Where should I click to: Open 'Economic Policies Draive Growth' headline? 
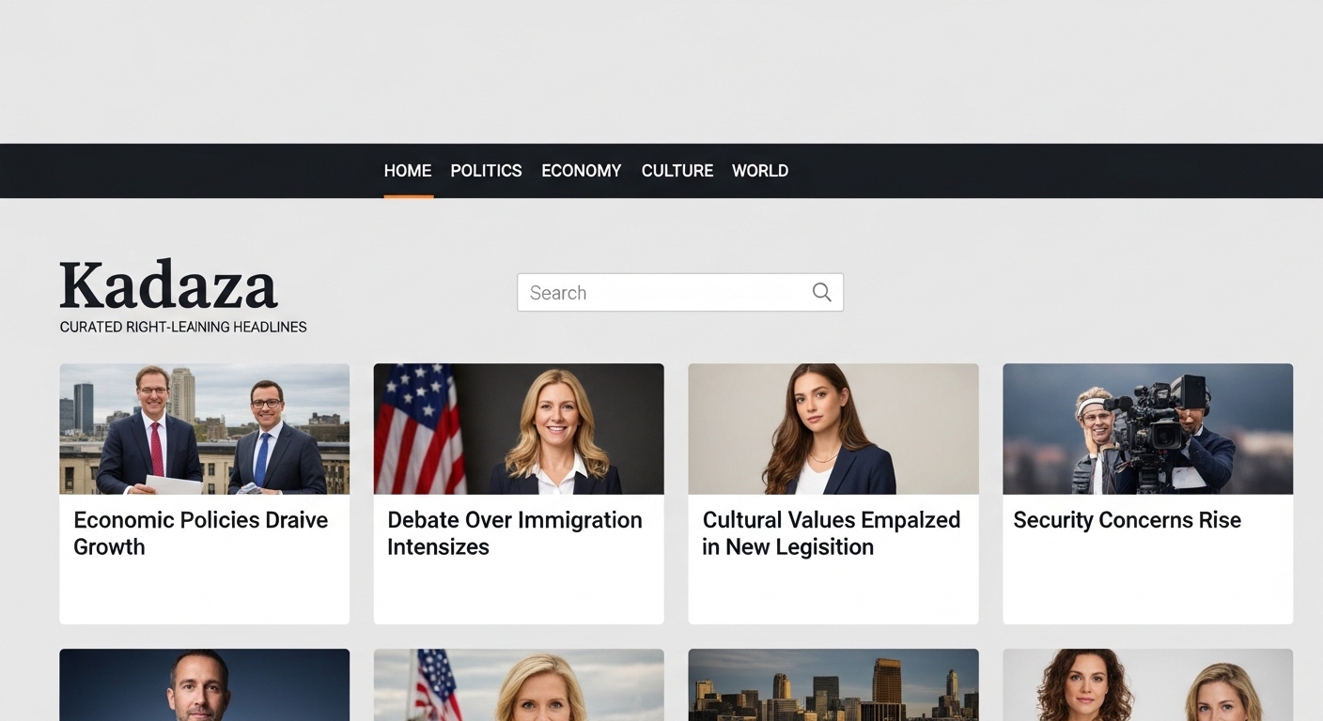pos(200,533)
